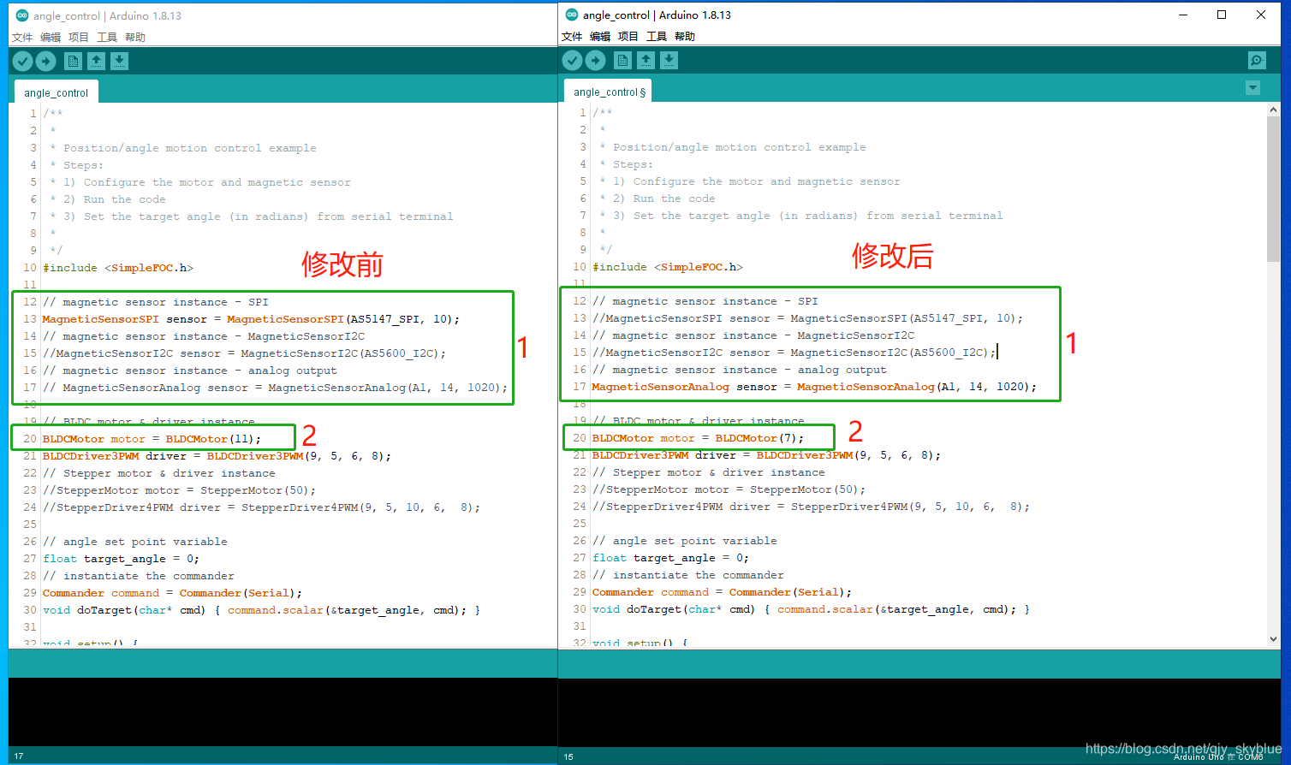The image size is (1291, 765).
Task: Click left window title bar Arduino logo
Action: (22, 15)
